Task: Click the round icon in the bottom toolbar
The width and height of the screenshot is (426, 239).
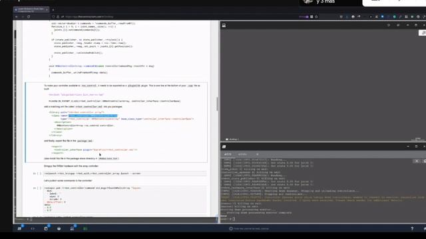Action: click(59, 228)
